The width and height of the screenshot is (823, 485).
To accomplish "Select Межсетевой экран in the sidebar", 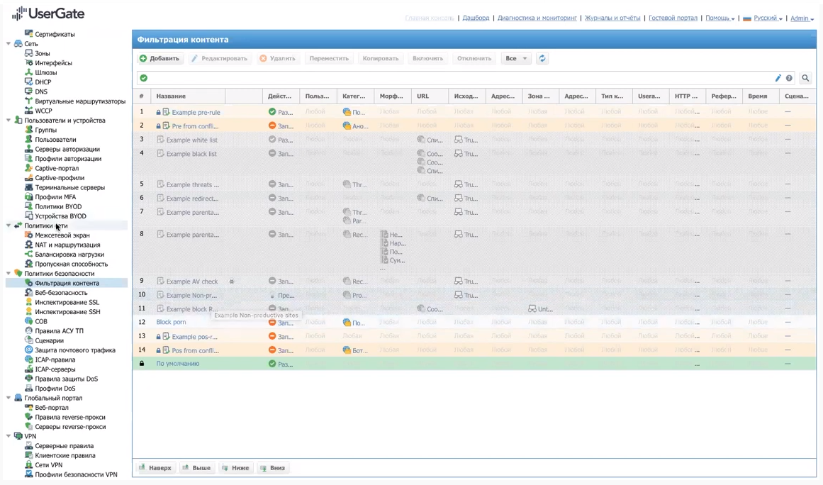I will coord(62,235).
